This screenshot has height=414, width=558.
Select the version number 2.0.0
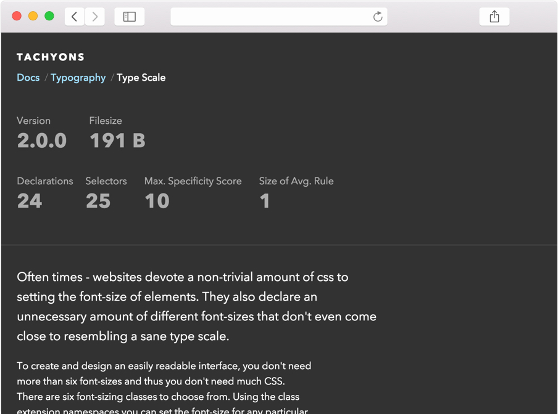pyautogui.click(x=41, y=140)
